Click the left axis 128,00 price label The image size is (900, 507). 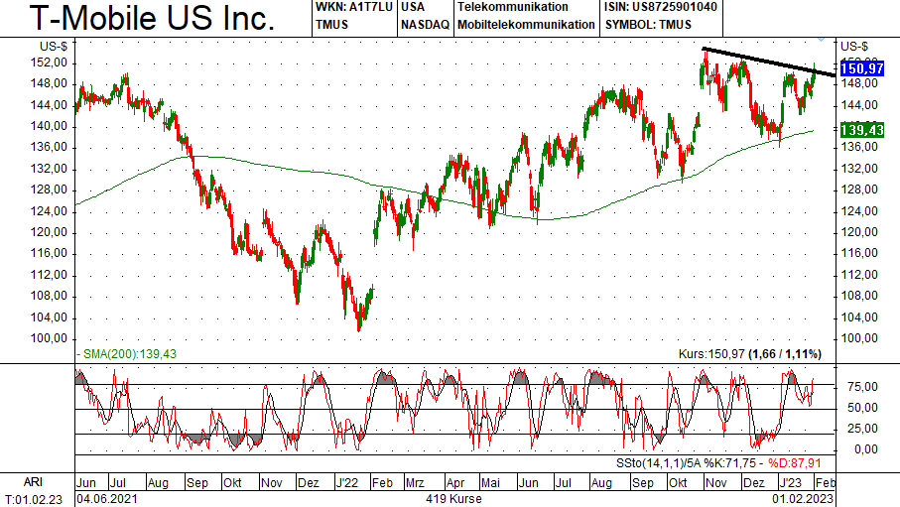point(49,190)
